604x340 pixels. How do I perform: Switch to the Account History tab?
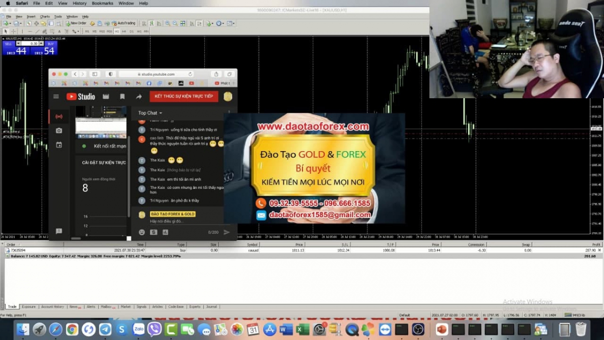[x=52, y=306]
